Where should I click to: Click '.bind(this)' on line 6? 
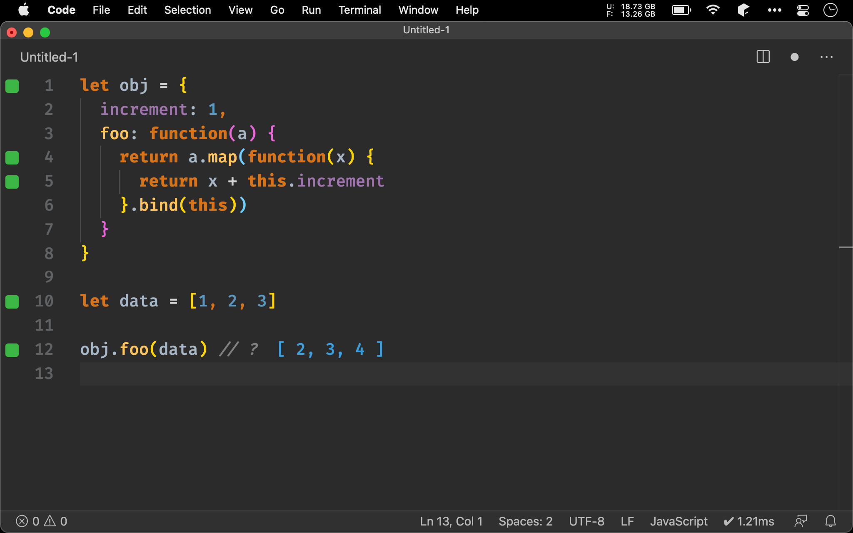pos(184,205)
